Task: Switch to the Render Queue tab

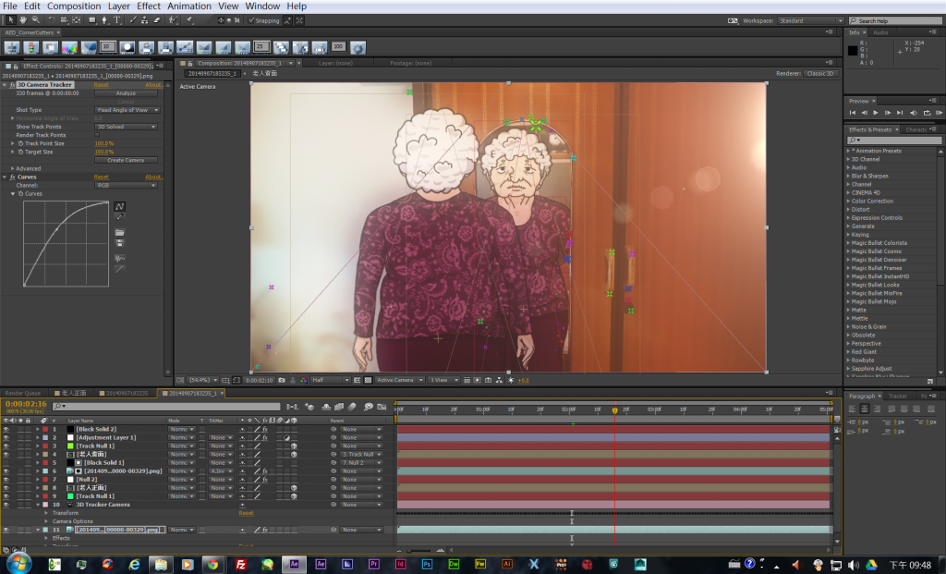Action: coord(24,393)
